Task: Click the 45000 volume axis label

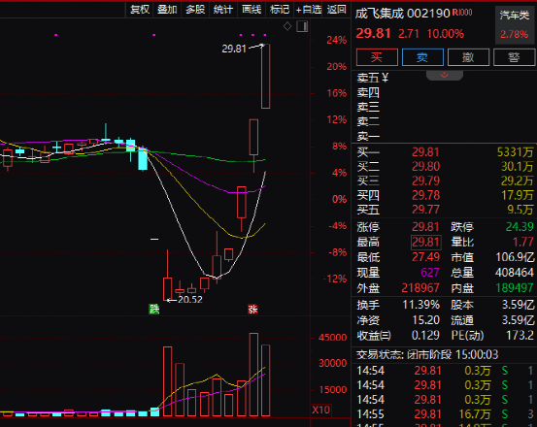Action: pos(332,338)
